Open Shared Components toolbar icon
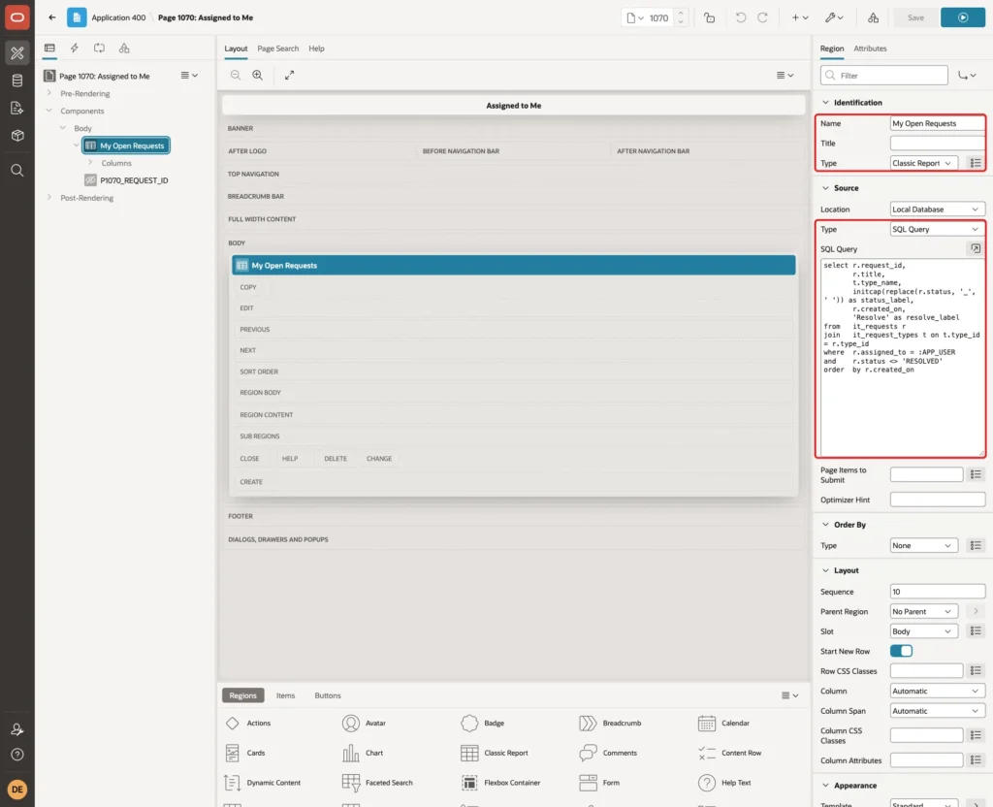993x807 pixels. click(x=874, y=17)
